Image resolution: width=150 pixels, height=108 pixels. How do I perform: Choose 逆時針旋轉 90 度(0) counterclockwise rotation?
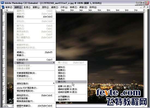click(71, 92)
